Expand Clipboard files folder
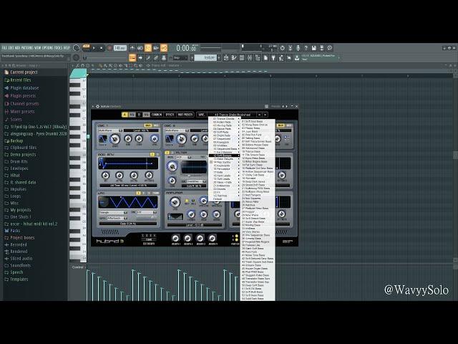The image size is (458, 344). [21, 148]
